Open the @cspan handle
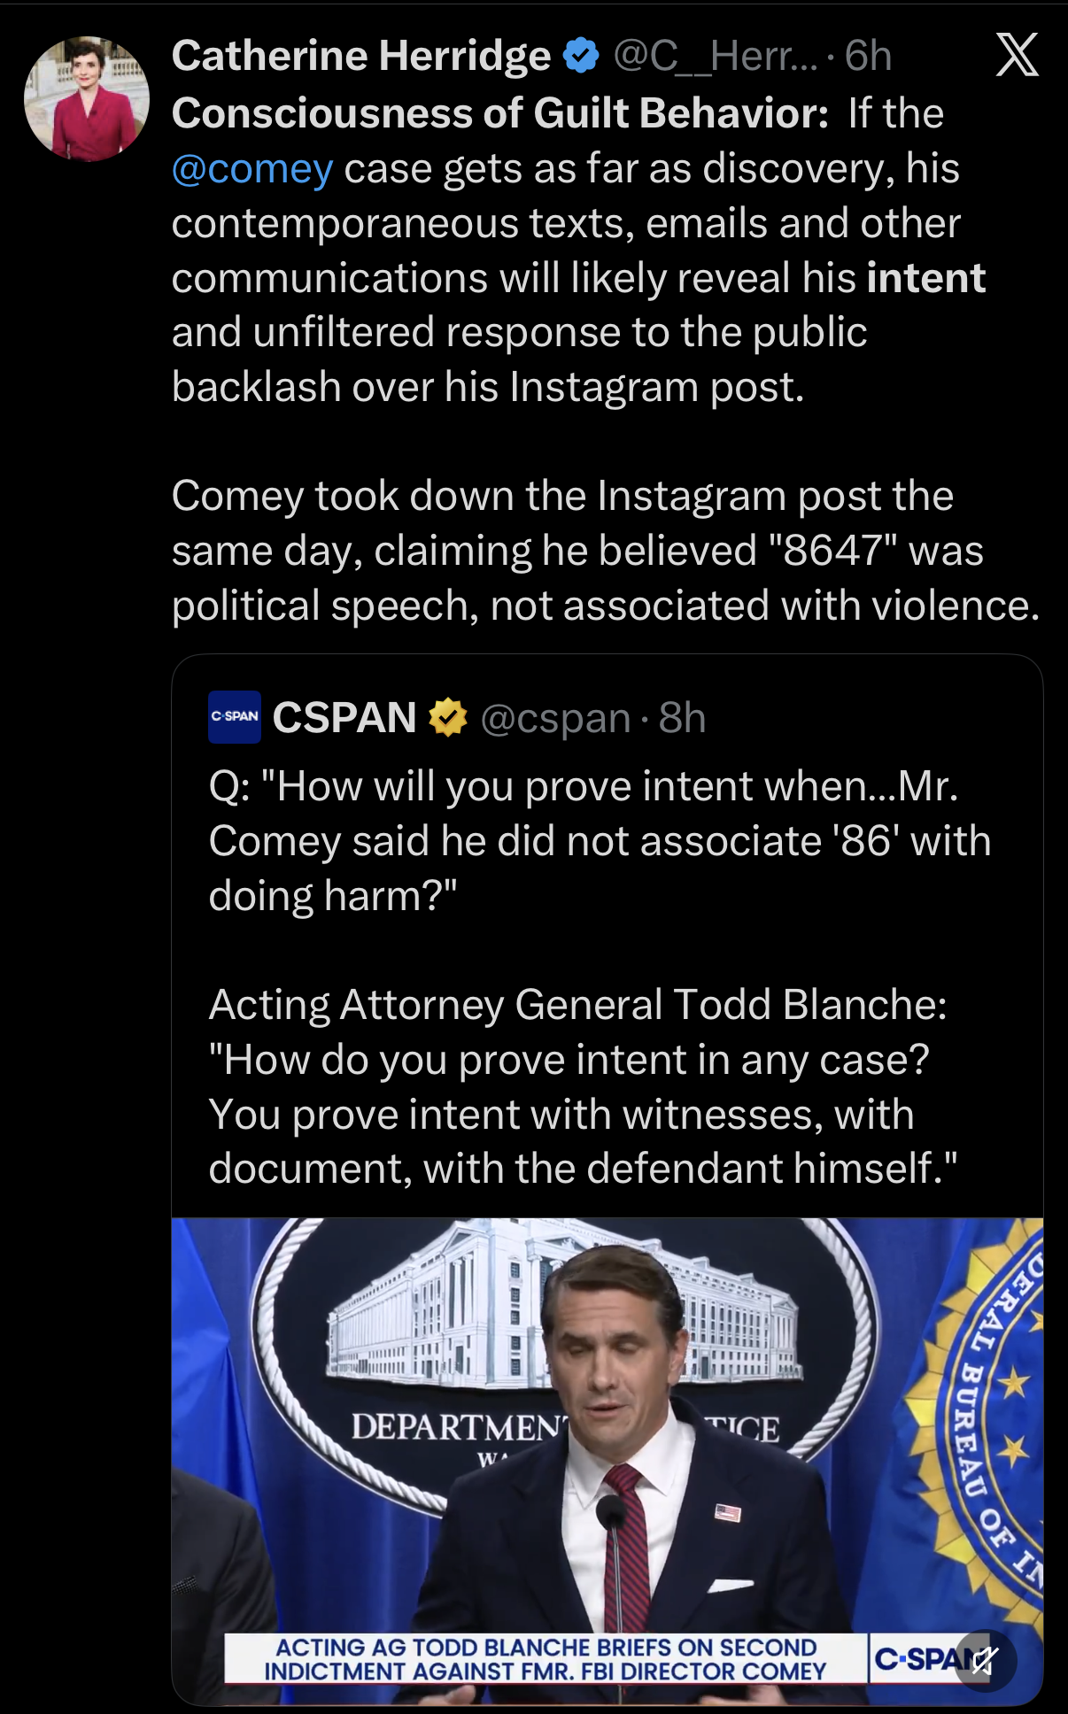The height and width of the screenshot is (1714, 1068). coord(555,718)
